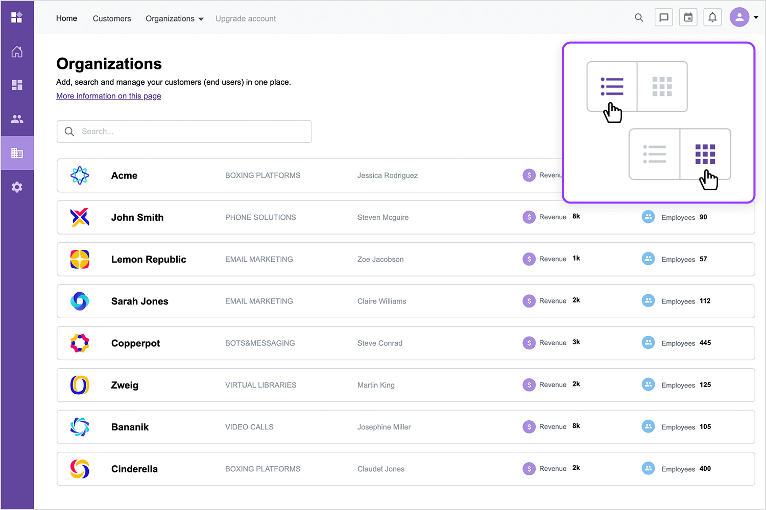
Task: Click the employees icon in Bananik row
Action: [x=648, y=426]
